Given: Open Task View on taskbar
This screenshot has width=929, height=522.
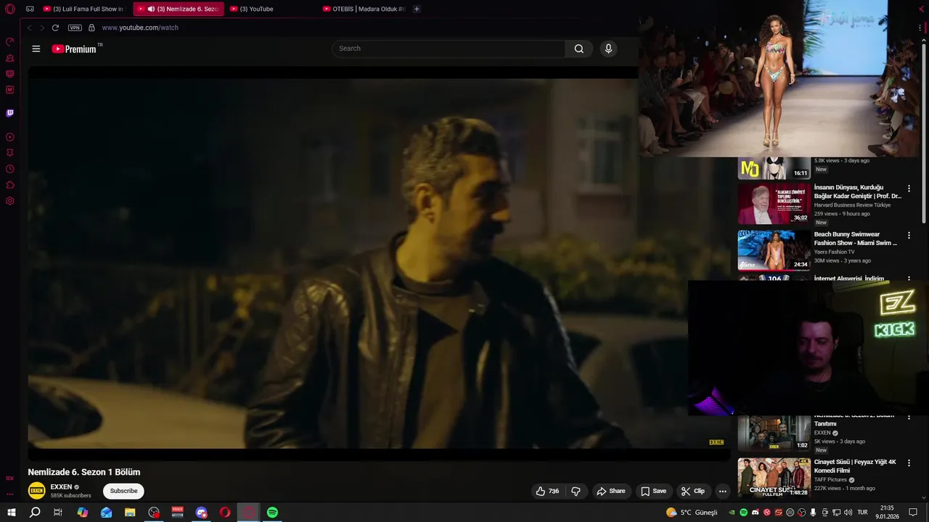Looking at the screenshot, I should (x=58, y=513).
